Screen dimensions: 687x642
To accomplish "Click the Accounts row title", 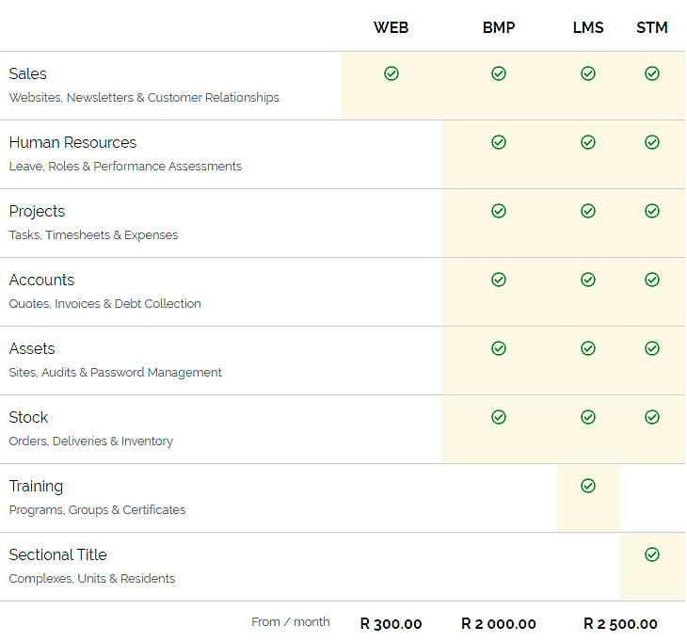I will (x=41, y=280).
